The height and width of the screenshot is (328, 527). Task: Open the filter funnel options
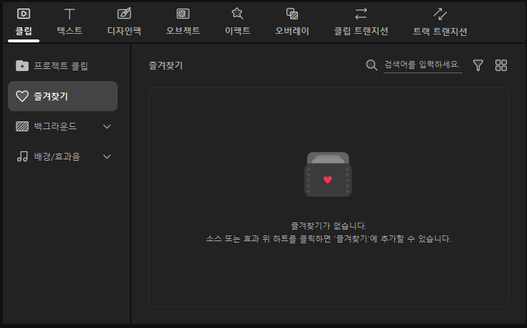pyautogui.click(x=478, y=65)
